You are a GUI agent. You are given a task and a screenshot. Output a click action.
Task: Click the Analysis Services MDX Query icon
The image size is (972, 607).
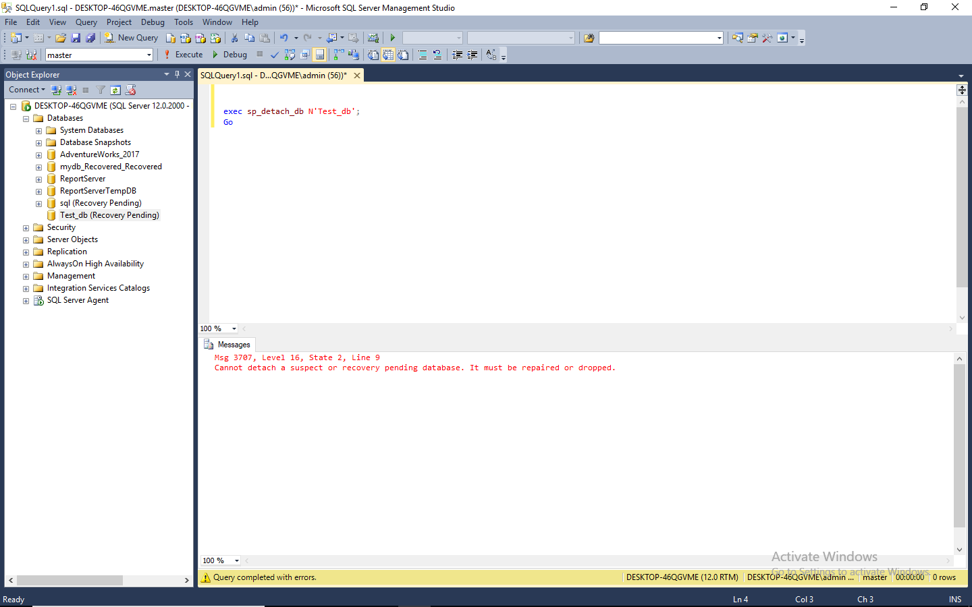[x=186, y=38]
